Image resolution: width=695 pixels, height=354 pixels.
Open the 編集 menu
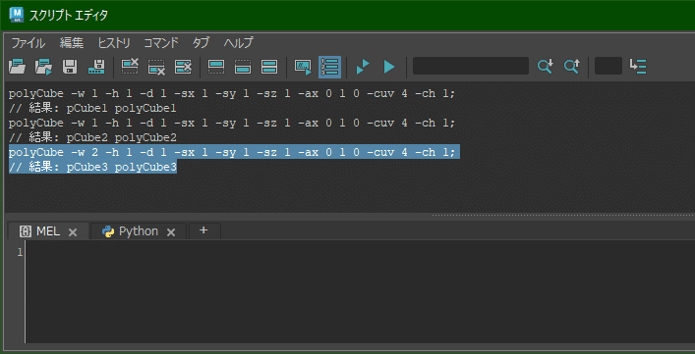[x=72, y=43]
